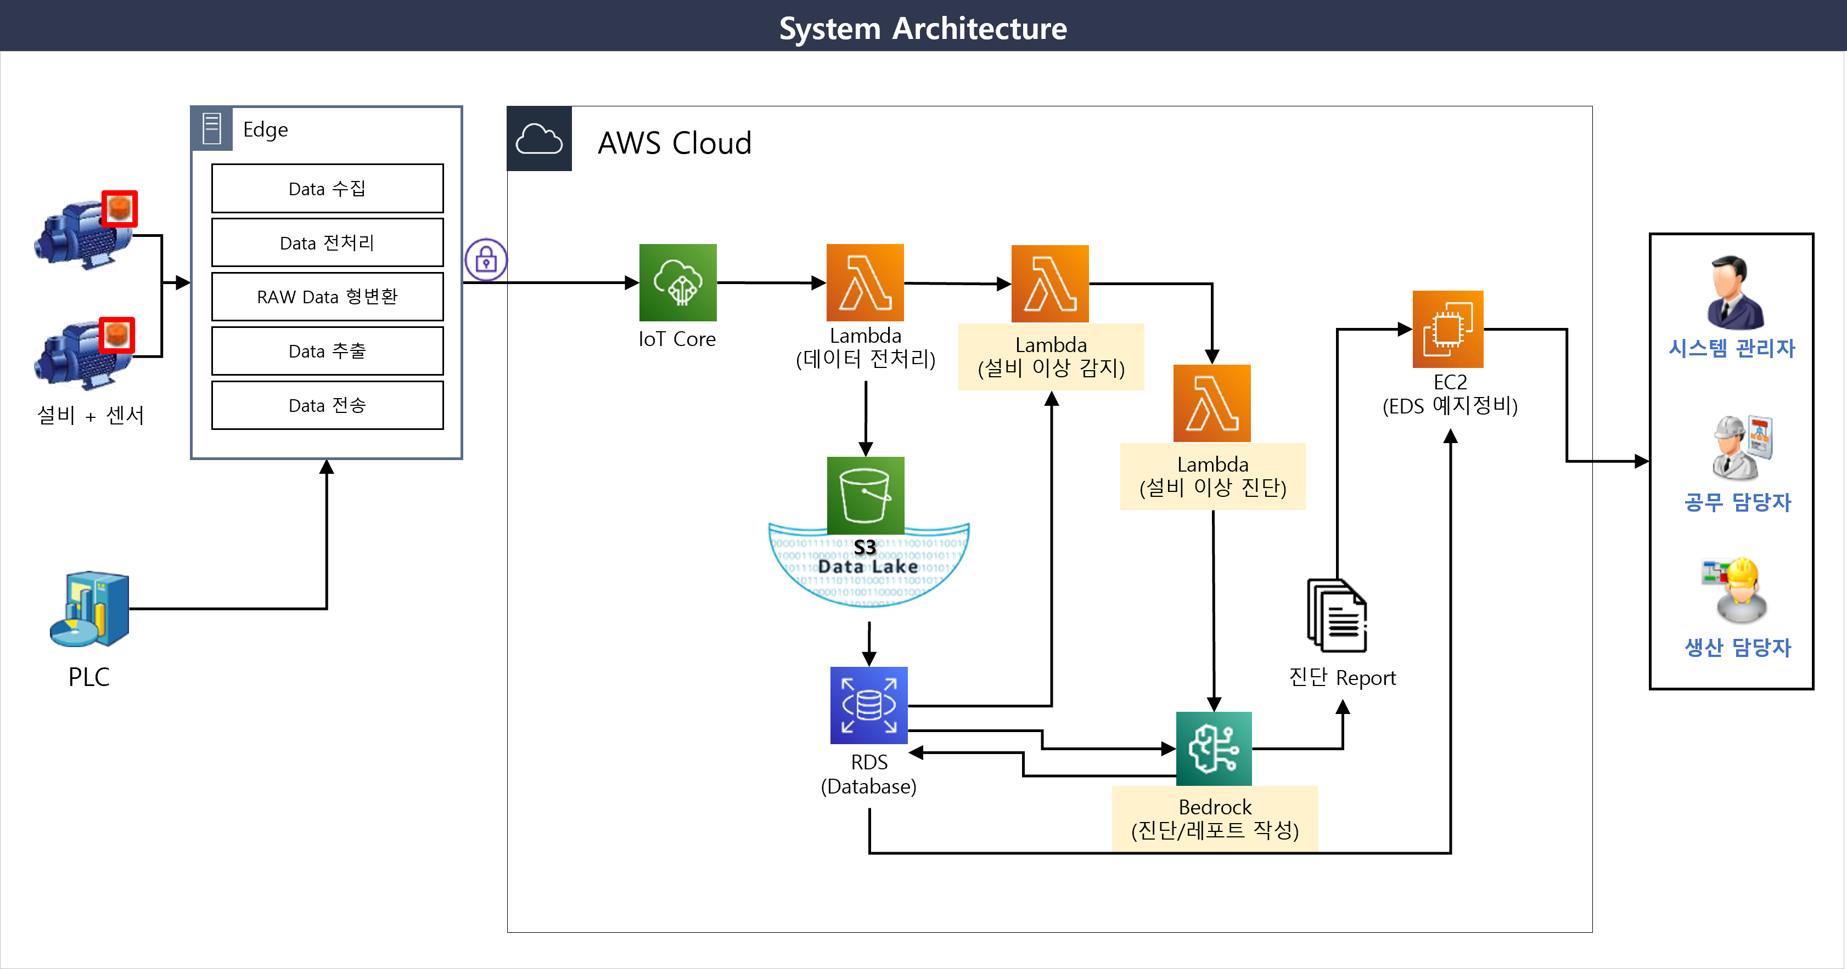1847x969 pixels.
Task: Select the EC2 (EDS 예지정비) label
Action: (1450, 394)
